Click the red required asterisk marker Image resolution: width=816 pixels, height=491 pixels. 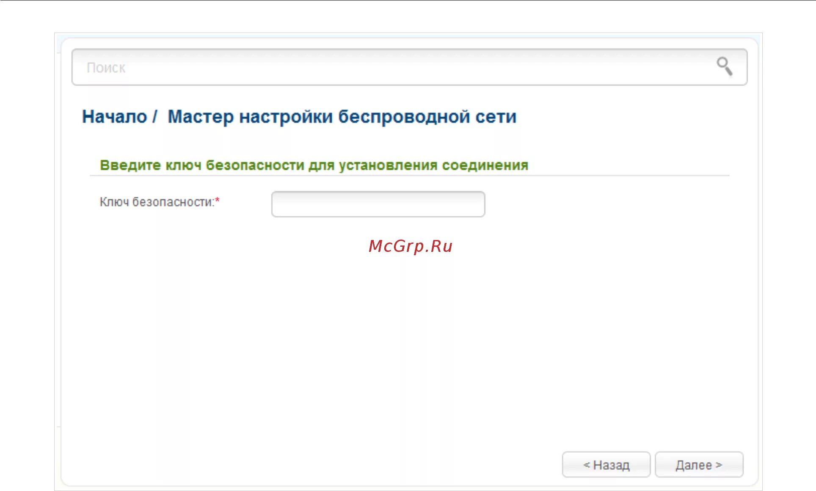[218, 200]
